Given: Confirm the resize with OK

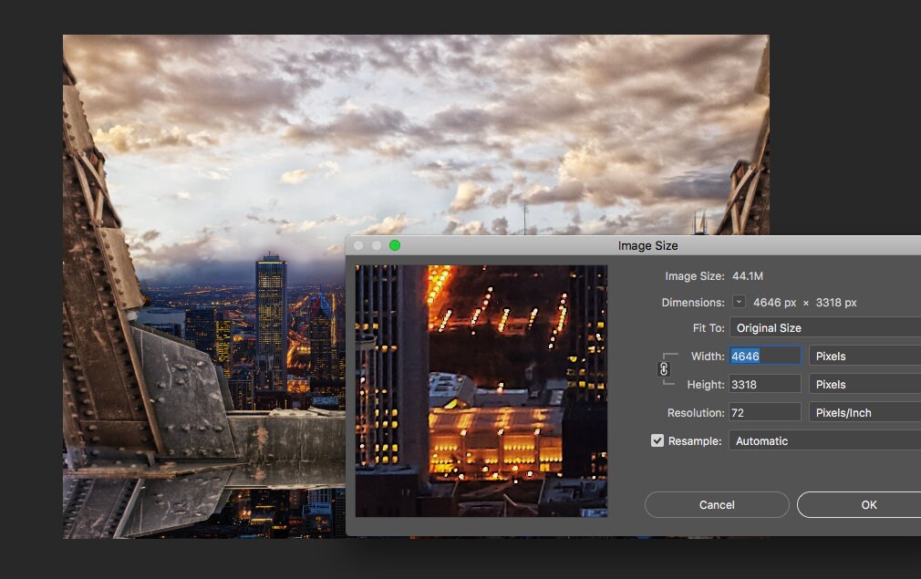Looking at the screenshot, I should (x=868, y=504).
